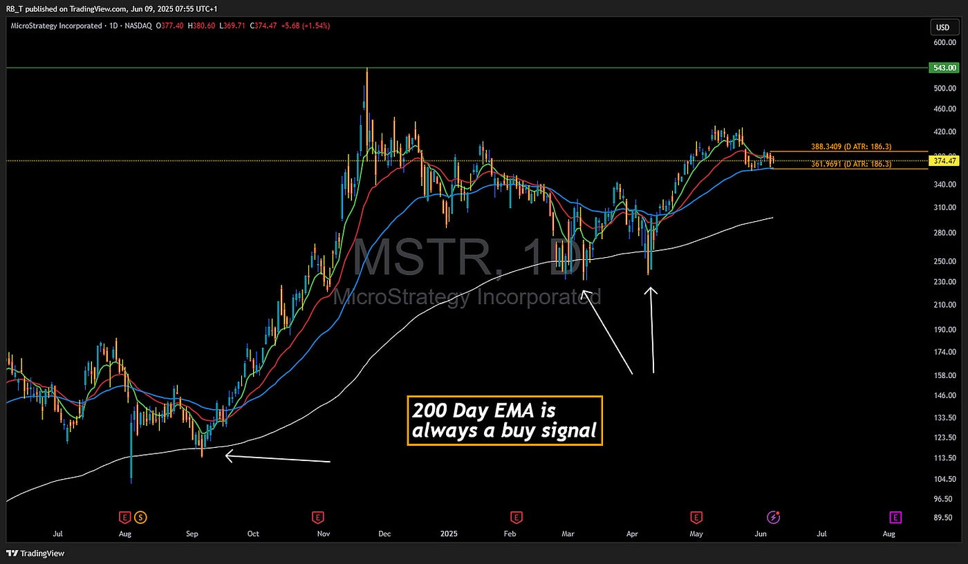
Task: Click the Sep label on time axis
Action: pos(192,534)
